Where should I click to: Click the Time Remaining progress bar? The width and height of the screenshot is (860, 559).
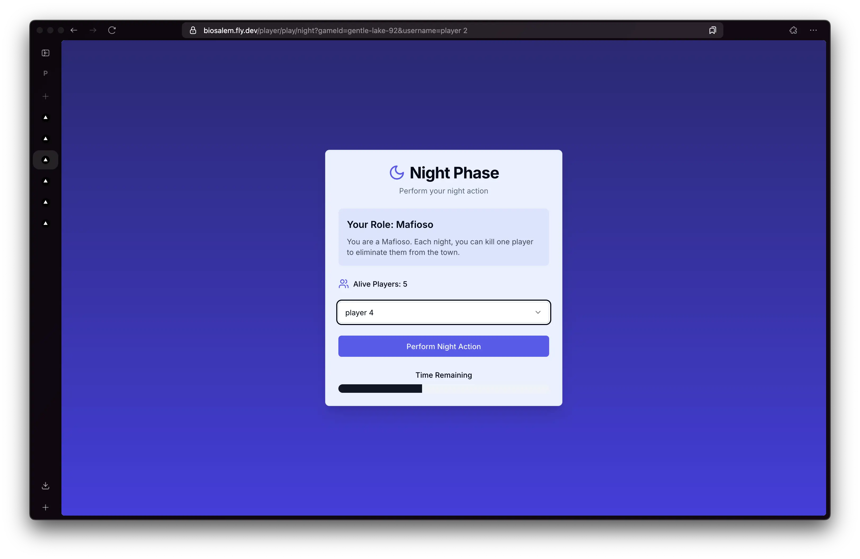(443, 389)
